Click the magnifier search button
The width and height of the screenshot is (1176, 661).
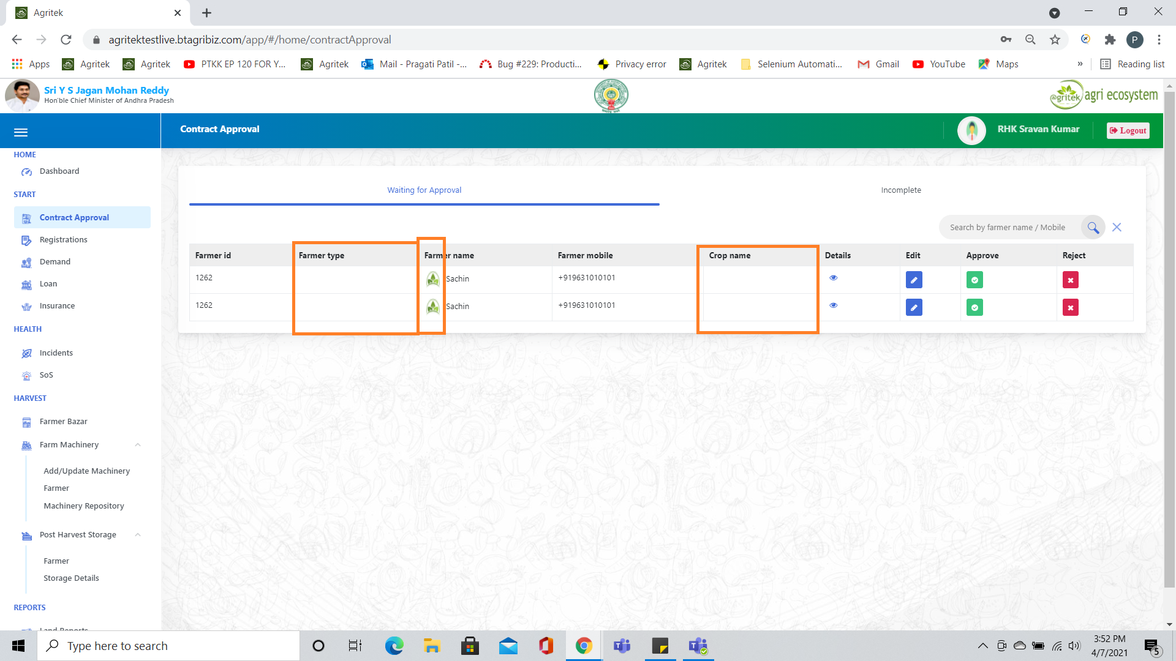coord(1093,228)
